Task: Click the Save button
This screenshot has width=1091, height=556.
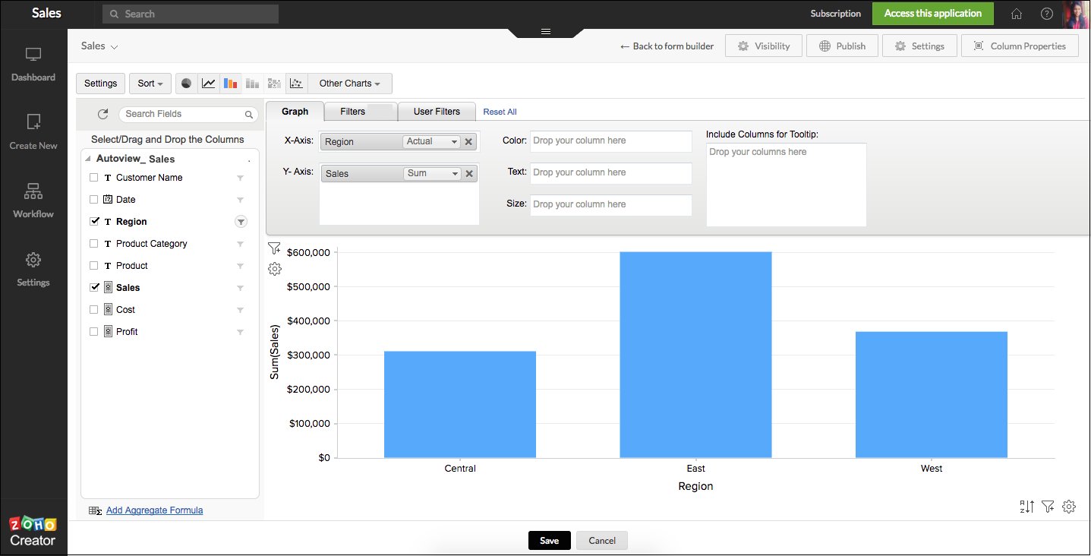Action: pyautogui.click(x=549, y=541)
